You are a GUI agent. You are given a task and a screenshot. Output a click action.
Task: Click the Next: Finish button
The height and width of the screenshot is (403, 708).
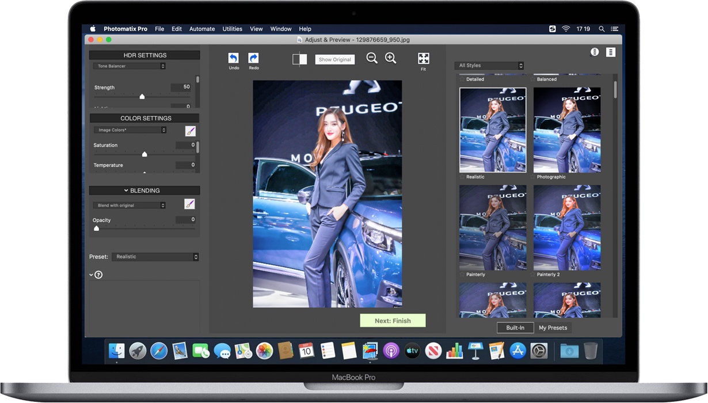pyautogui.click(x=393, y=320)
